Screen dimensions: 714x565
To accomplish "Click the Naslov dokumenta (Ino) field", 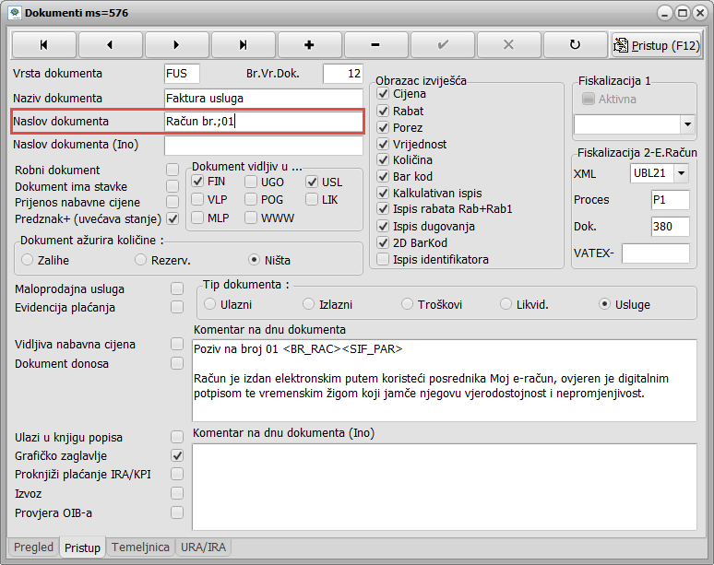I will 263,145.
